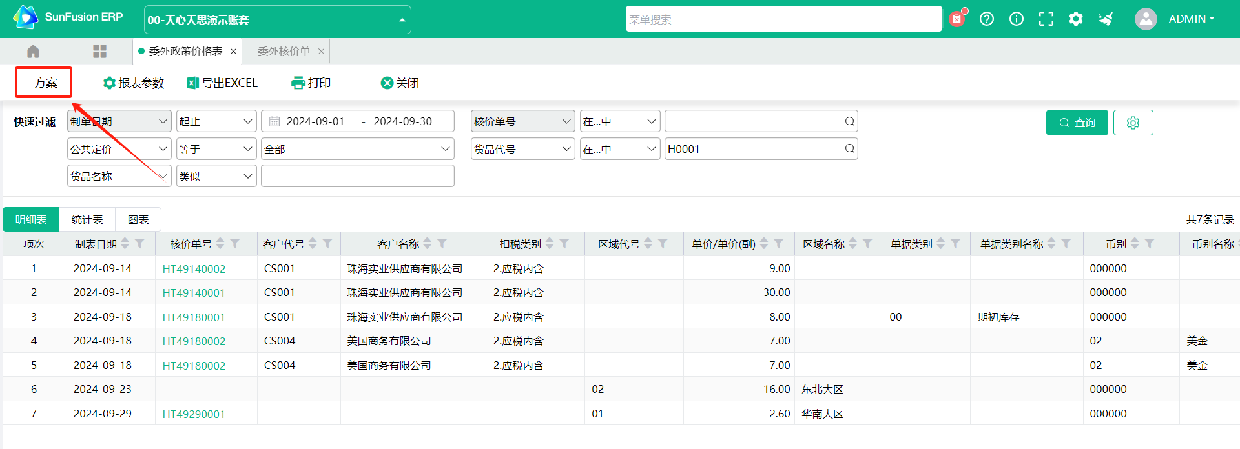Expand the 00-天心天思演示账套 account dropdown
1240x449 pixels.
[x=278, y=20]
